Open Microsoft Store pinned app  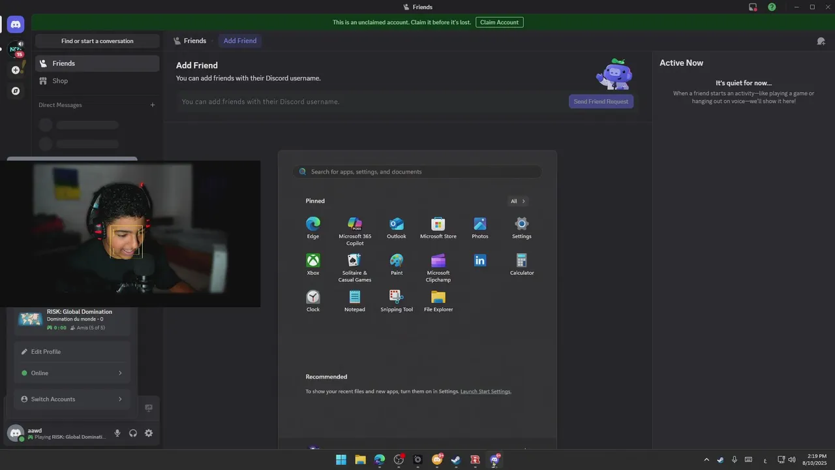pos(438,228)
